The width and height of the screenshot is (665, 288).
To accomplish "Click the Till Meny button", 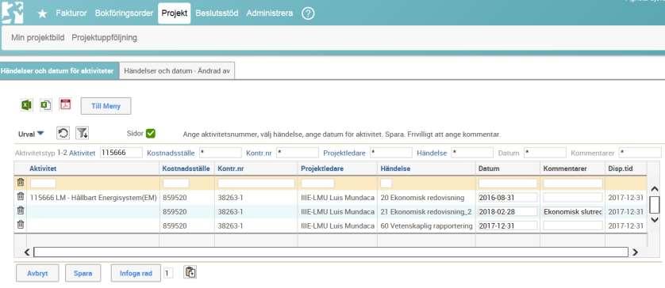I will [x=106, y=106].
